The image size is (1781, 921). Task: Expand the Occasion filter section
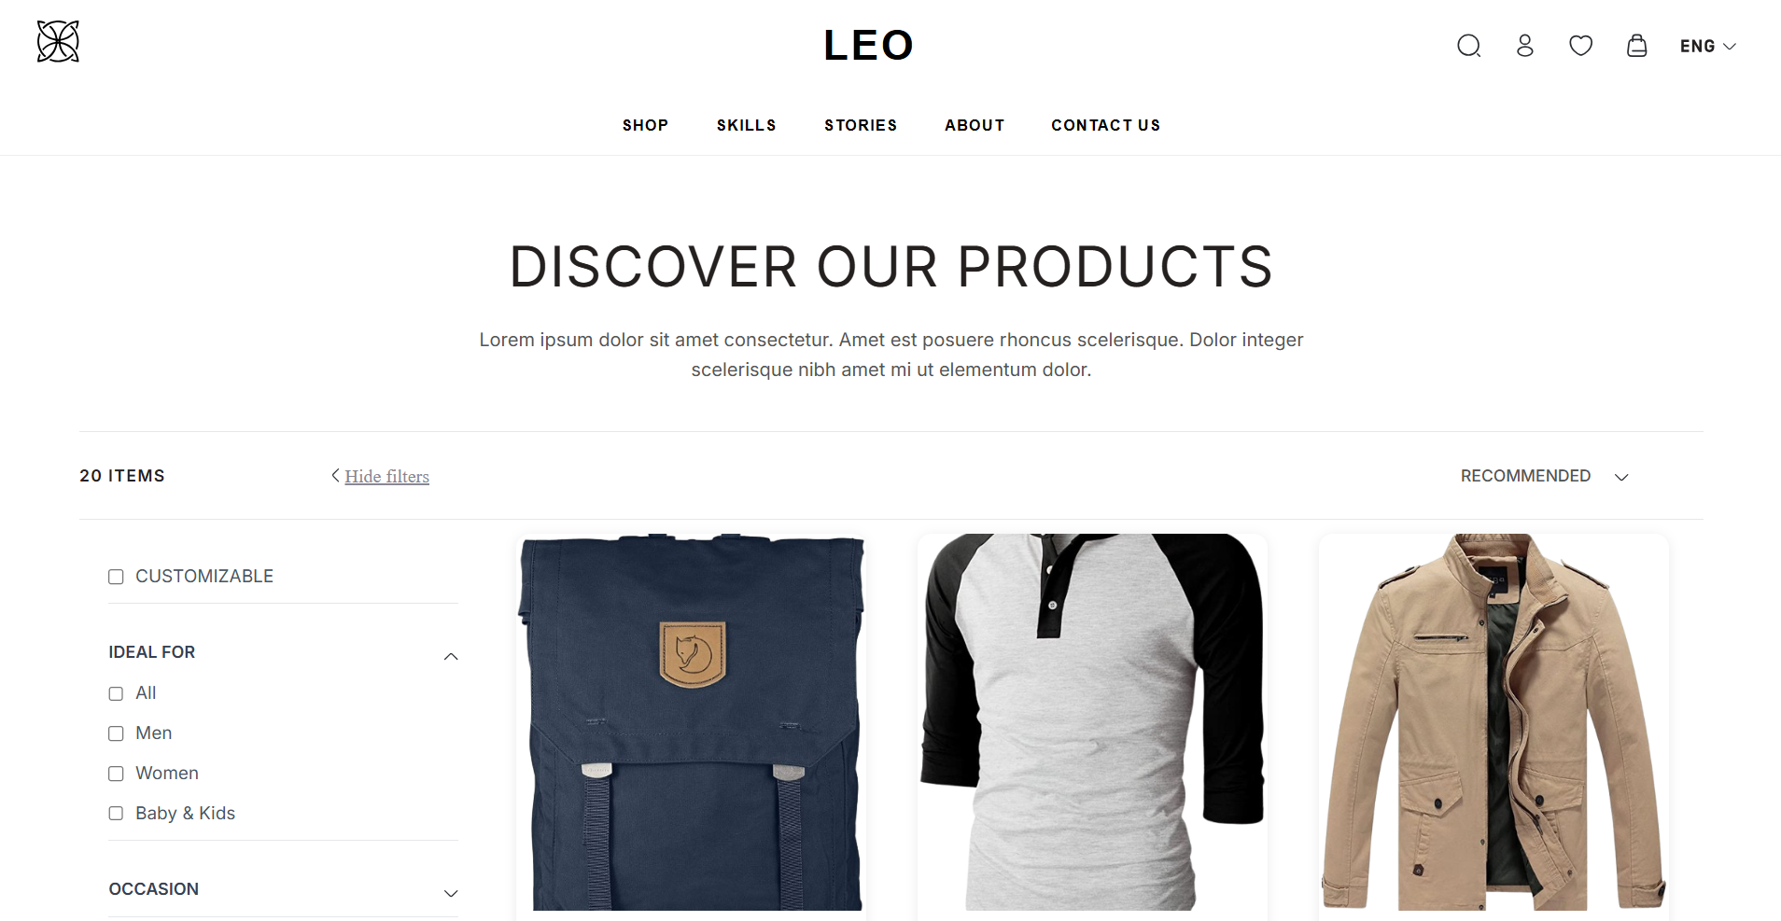[x=451, y=893]
